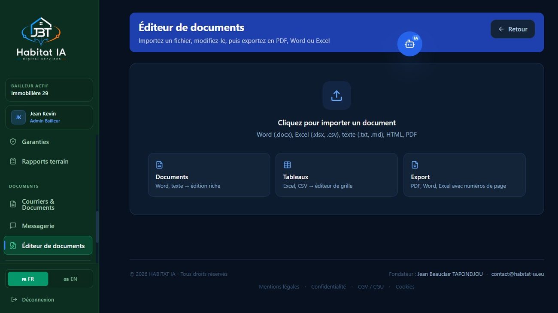
Task: Click the Retour button
Action: point(513,29)
